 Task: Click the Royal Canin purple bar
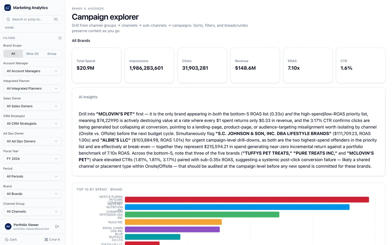click(172, 230)
